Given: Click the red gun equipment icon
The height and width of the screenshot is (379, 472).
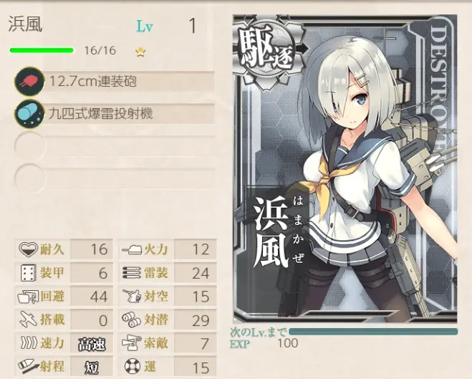Looking at the screenshot, I should (x=29, y=82).
